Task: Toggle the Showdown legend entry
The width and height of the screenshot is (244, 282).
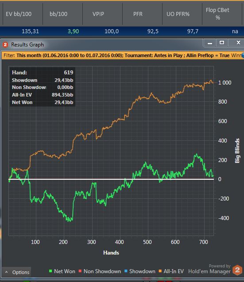Action: pos(139,271)
